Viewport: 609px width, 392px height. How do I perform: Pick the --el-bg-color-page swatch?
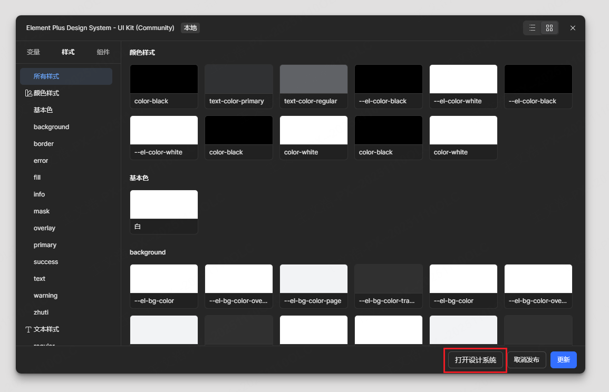(x=313, y=286)
